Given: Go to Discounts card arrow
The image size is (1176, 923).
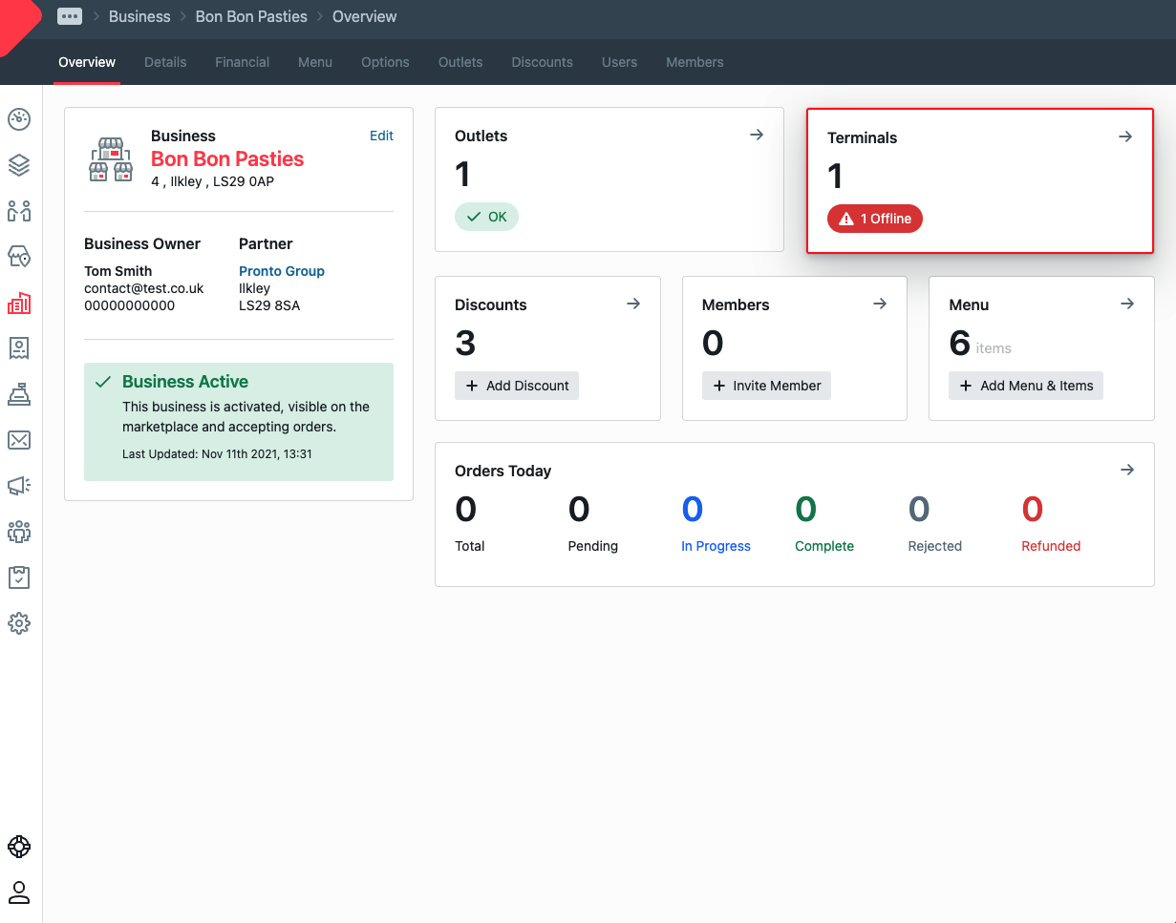Looking at the screenshot, I should pyautogui.click(x=633, y=304).
